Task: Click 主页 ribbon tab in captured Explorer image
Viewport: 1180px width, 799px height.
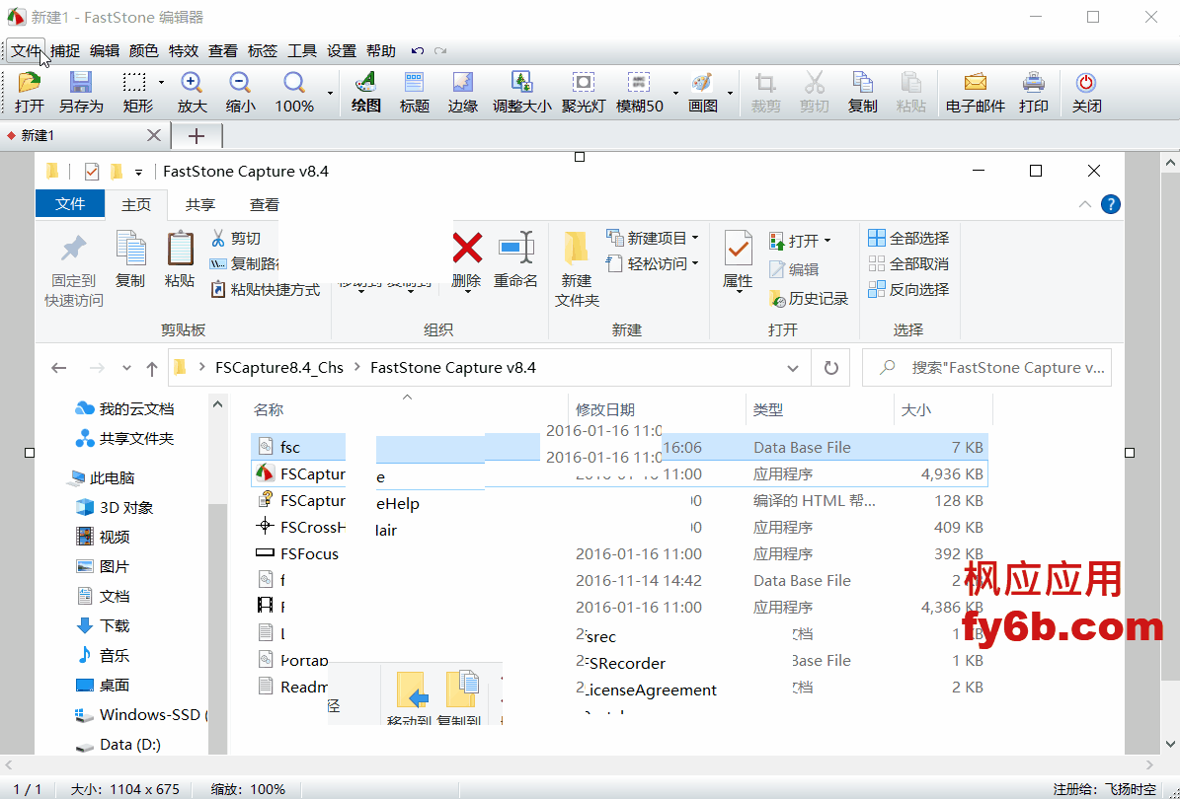Action: point(136,204)
